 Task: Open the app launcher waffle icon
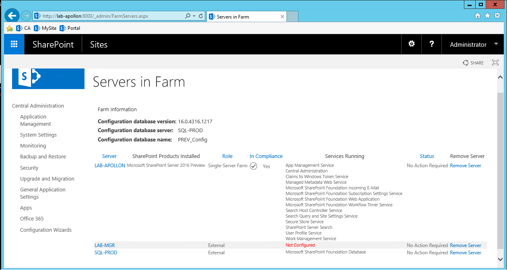[x=14, y=44]
